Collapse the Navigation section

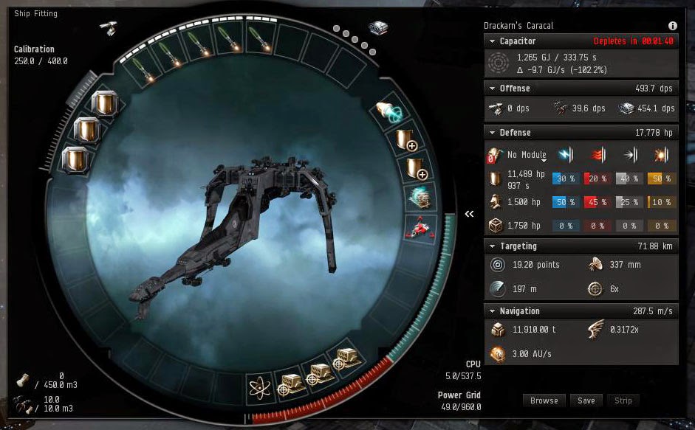click(492, 311)
